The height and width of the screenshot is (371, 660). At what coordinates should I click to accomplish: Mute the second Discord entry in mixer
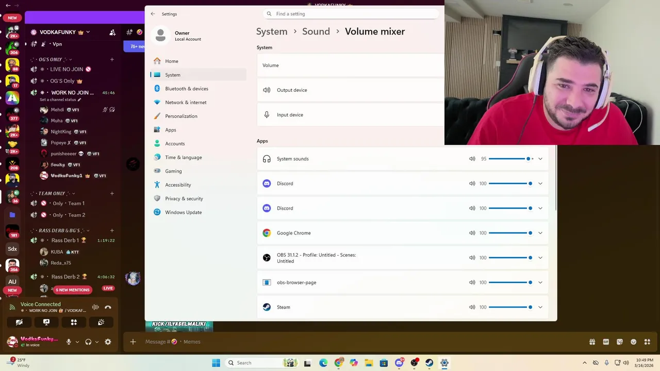pos(472,208)
